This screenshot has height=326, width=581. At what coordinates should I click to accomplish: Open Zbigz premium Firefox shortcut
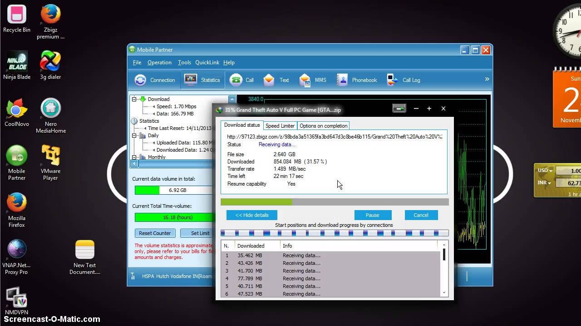point(50,22)
